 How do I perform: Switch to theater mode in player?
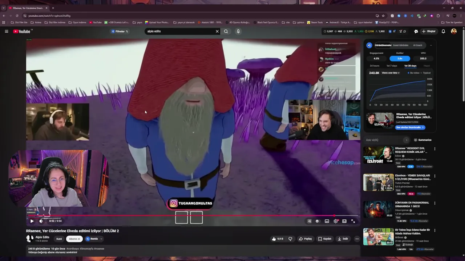[x=344, y=221]
